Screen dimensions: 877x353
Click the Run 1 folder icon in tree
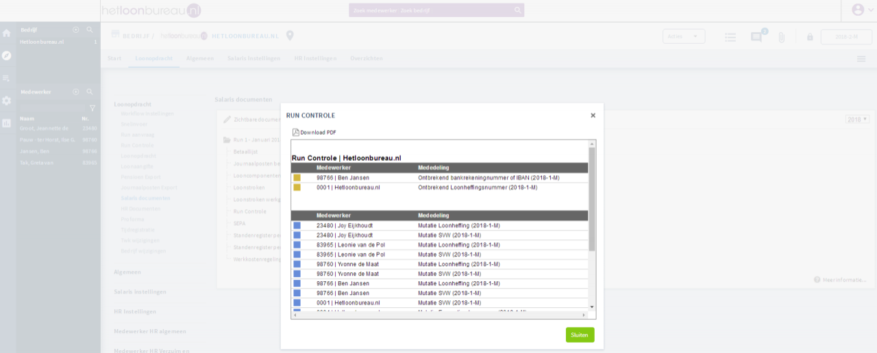pos(227,140)
